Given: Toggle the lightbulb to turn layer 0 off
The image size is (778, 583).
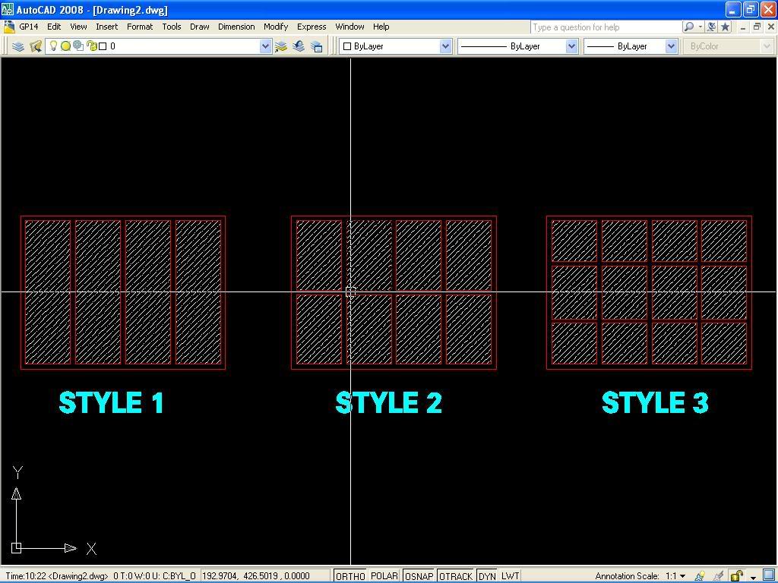Looking at the screenshot, I should [54, 46].
